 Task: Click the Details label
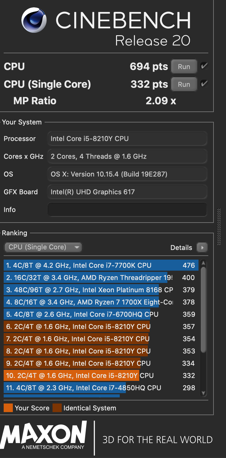point(181,247)
